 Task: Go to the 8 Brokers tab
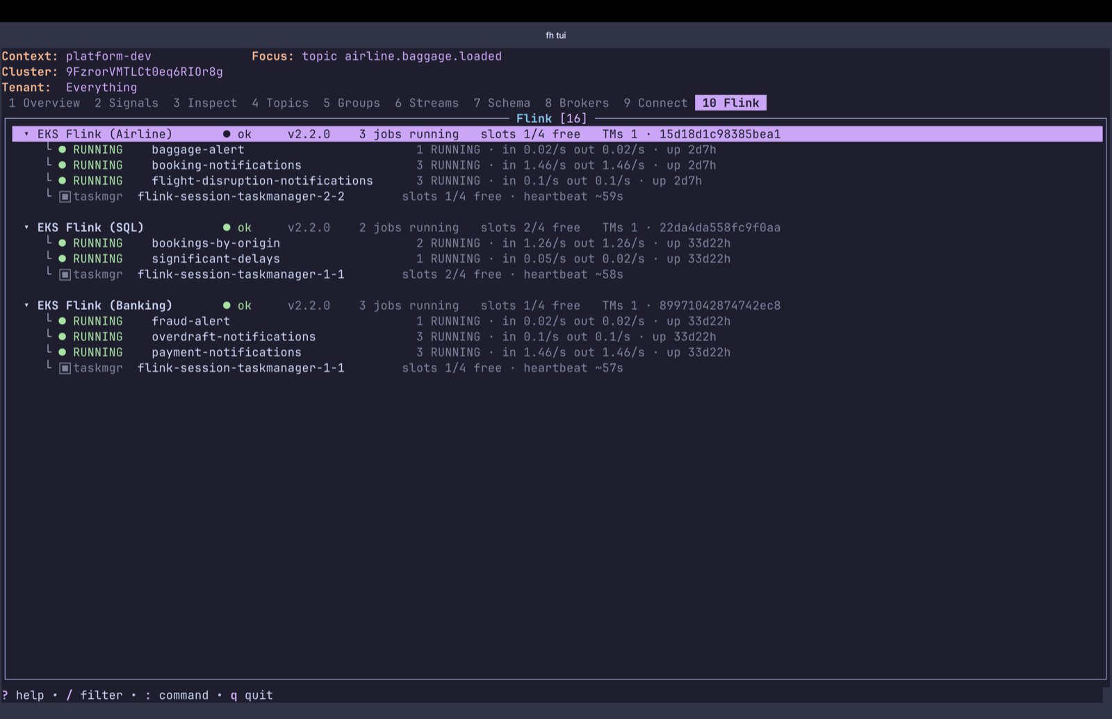point(577,103)
